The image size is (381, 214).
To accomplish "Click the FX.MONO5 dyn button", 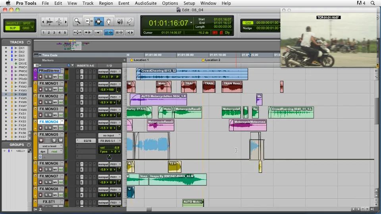I will pos(43,151).
